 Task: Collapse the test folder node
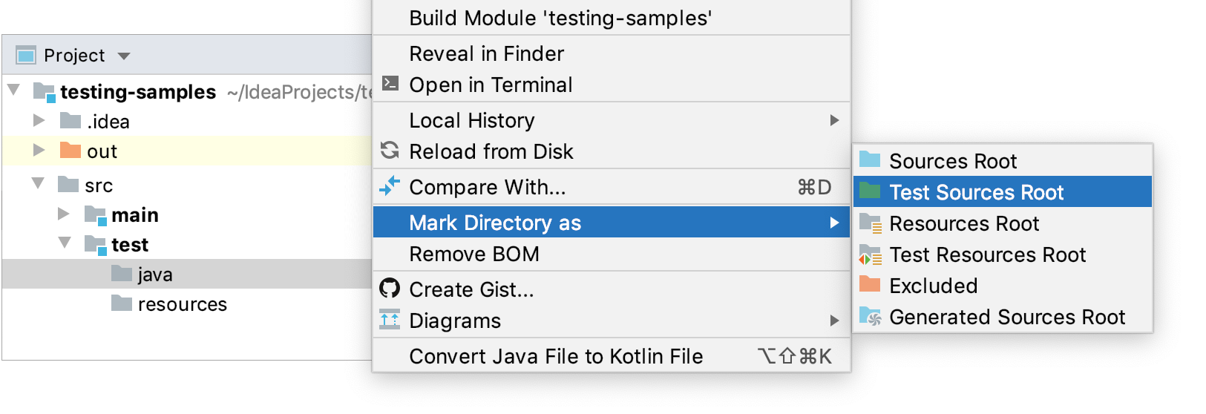pyautogui.click(x=65, y=242)
